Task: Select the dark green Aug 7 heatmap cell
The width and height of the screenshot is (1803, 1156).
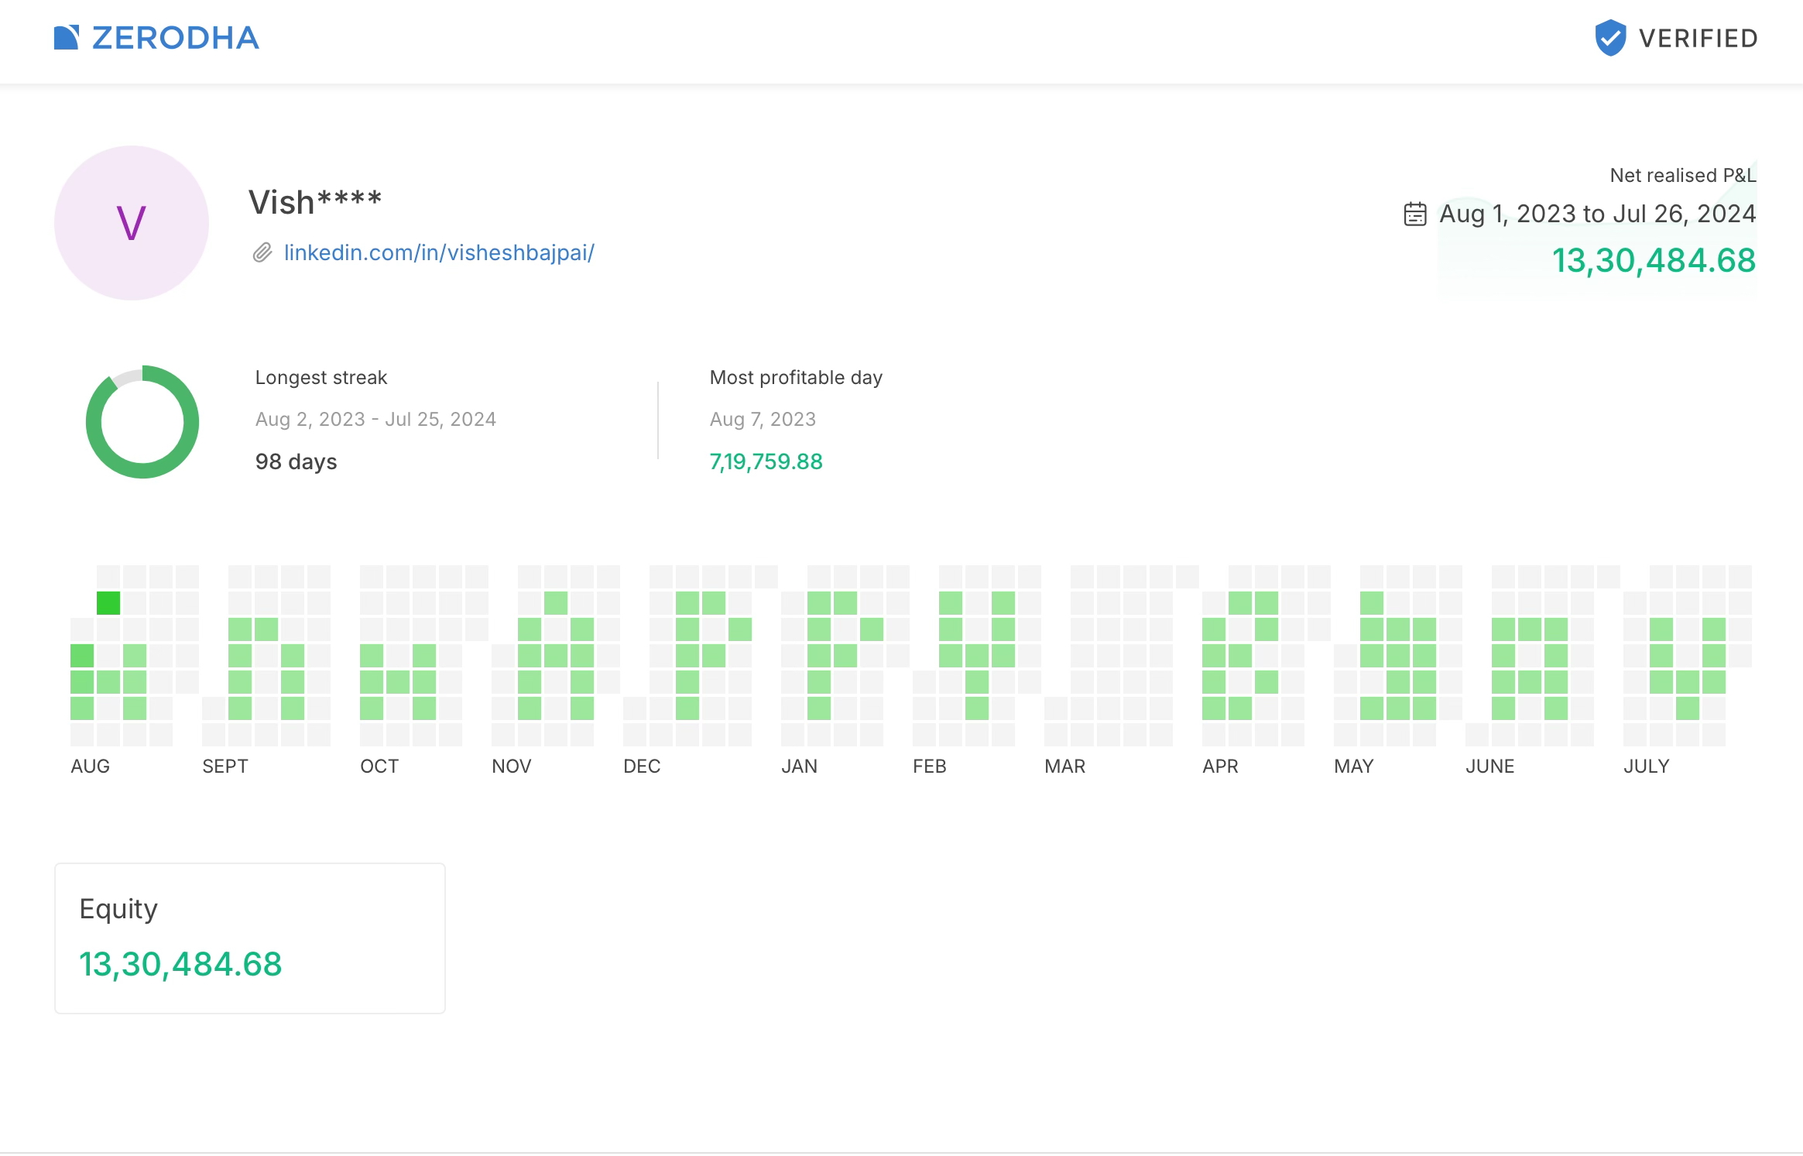Action: (x=108, y=603)
